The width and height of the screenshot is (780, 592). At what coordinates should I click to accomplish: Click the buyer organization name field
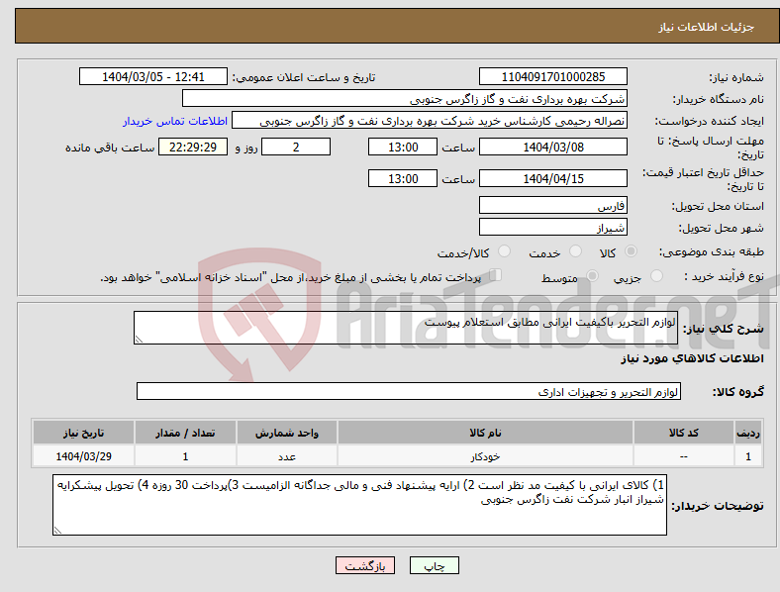[x=405, y=98]
